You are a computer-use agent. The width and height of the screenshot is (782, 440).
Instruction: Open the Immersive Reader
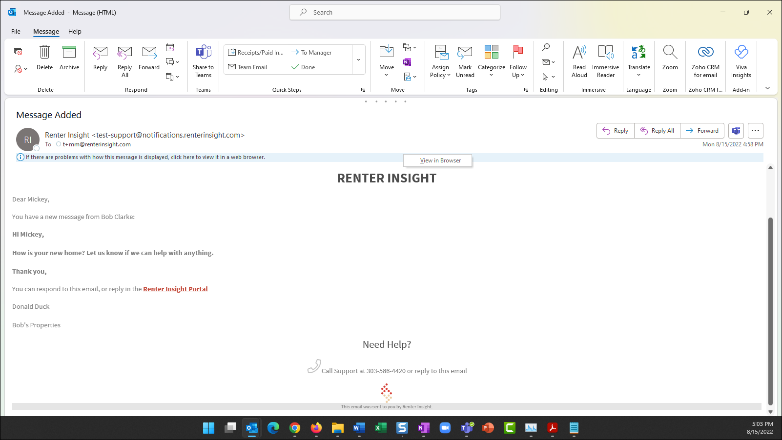[x=605, y=61]
